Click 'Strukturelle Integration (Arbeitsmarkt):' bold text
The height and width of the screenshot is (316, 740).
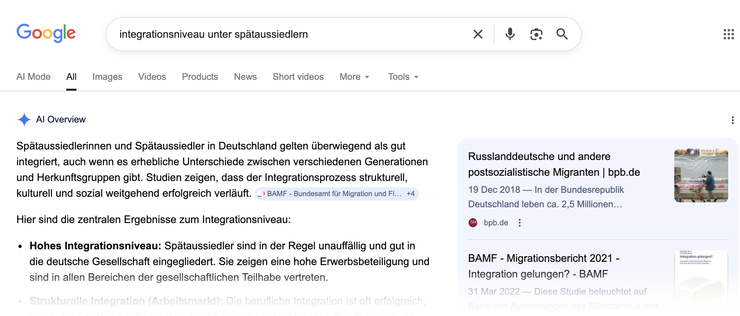pyautogui.click(x=126, y=301)
